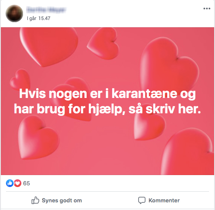Click the "I går 15.47" timestamp

click(38, 18)
